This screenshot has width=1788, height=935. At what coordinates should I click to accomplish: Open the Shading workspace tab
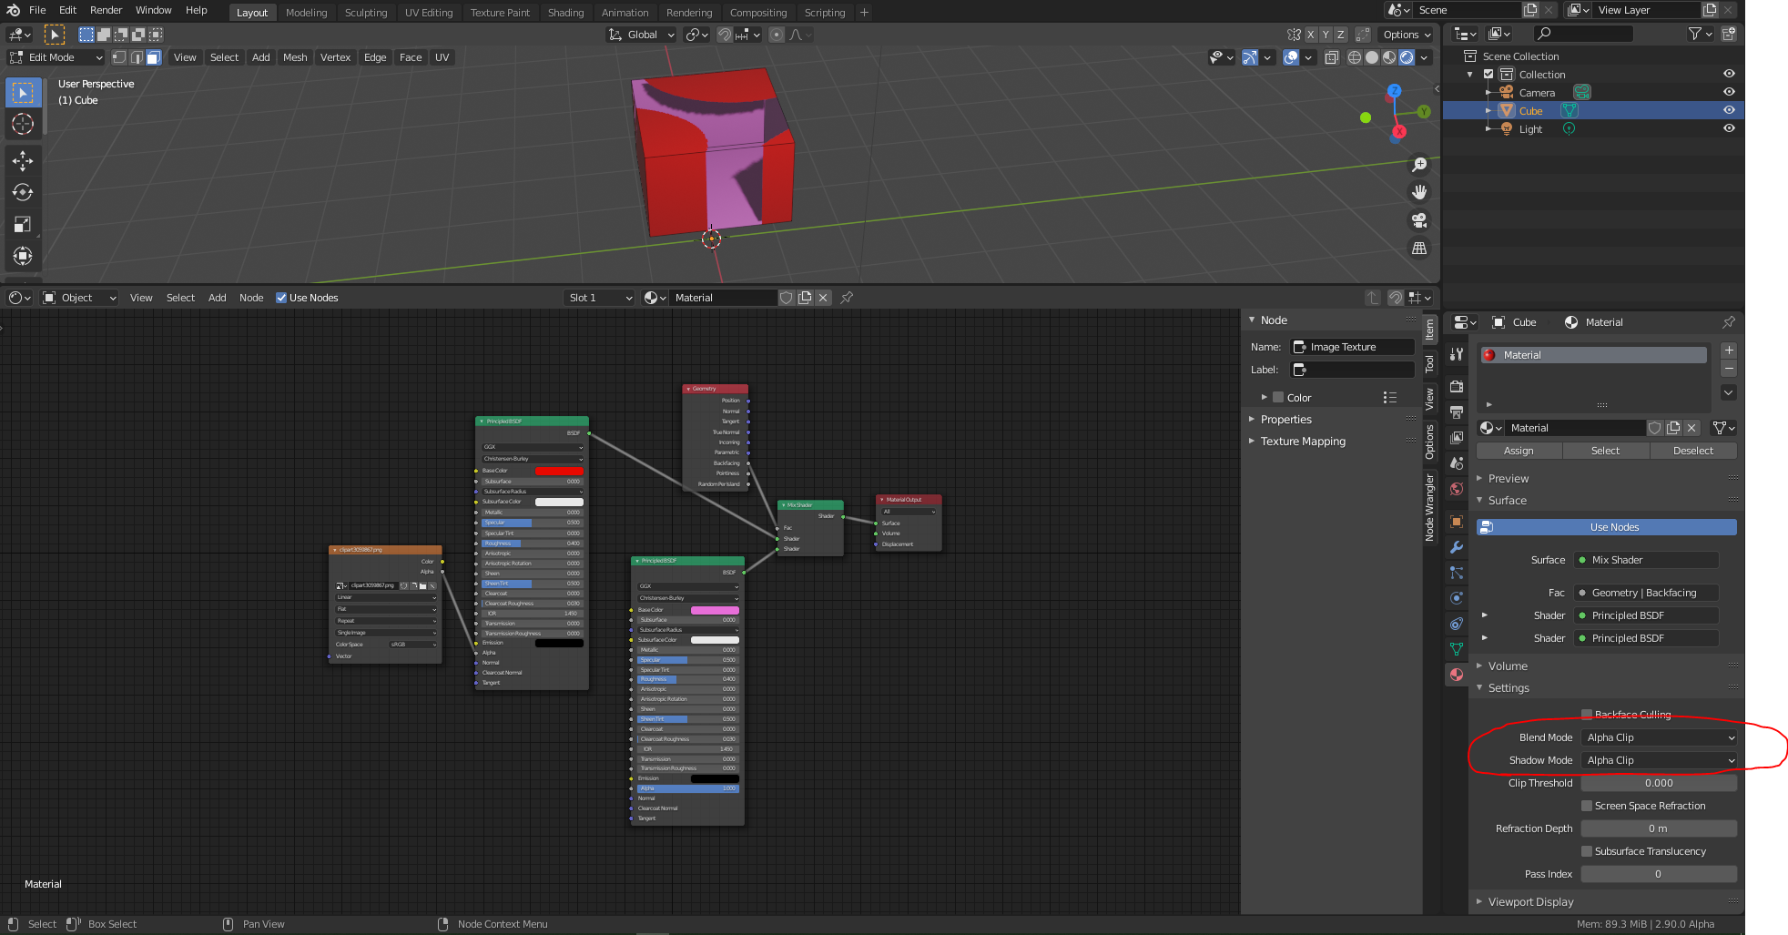click(565, 13)
